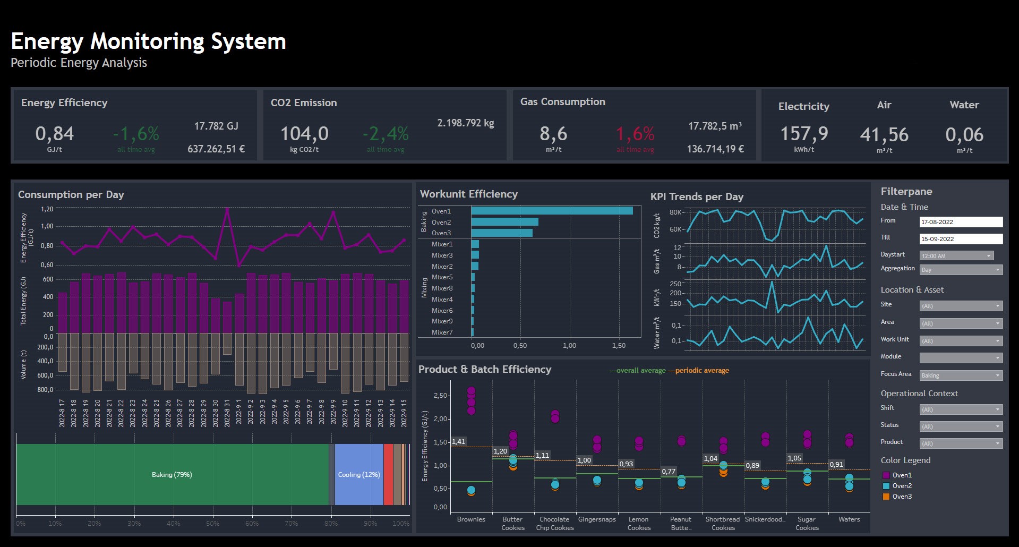Select the purple Oven1 legend swatch

[x=886, y=475]
